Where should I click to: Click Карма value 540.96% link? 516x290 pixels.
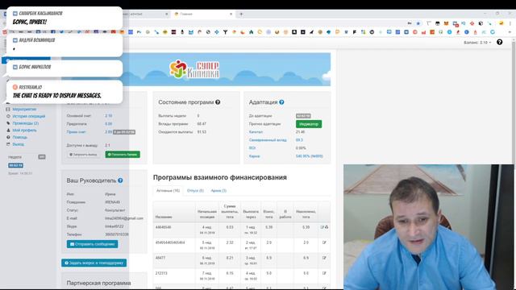tap(310, 156)
